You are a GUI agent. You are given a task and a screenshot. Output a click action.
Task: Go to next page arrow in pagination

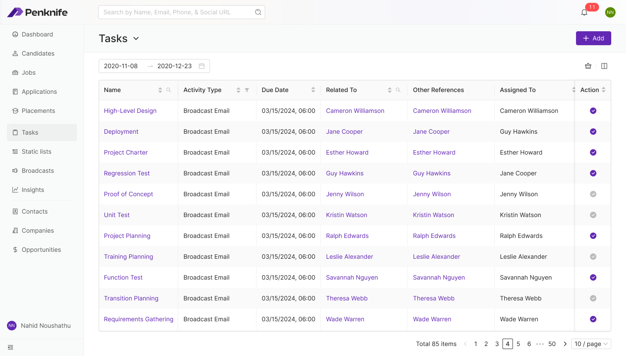pos(565,344)
